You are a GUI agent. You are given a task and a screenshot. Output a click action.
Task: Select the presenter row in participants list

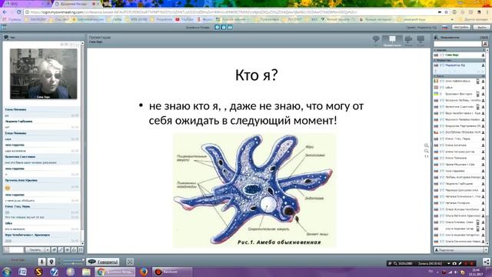pyautogui.click(x=459, y=55)
